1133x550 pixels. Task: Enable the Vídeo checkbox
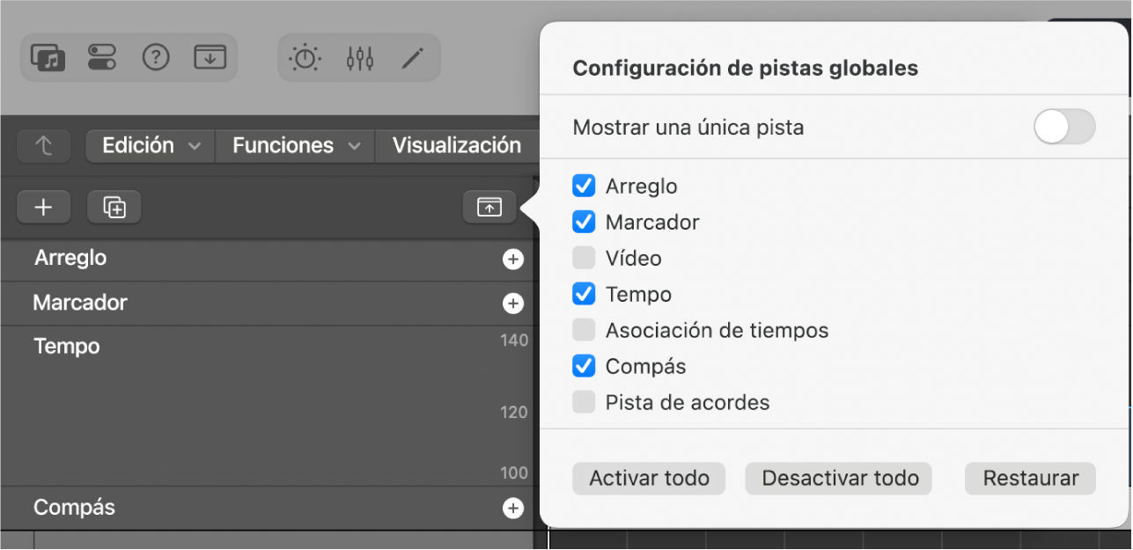(x=584, y=259)
